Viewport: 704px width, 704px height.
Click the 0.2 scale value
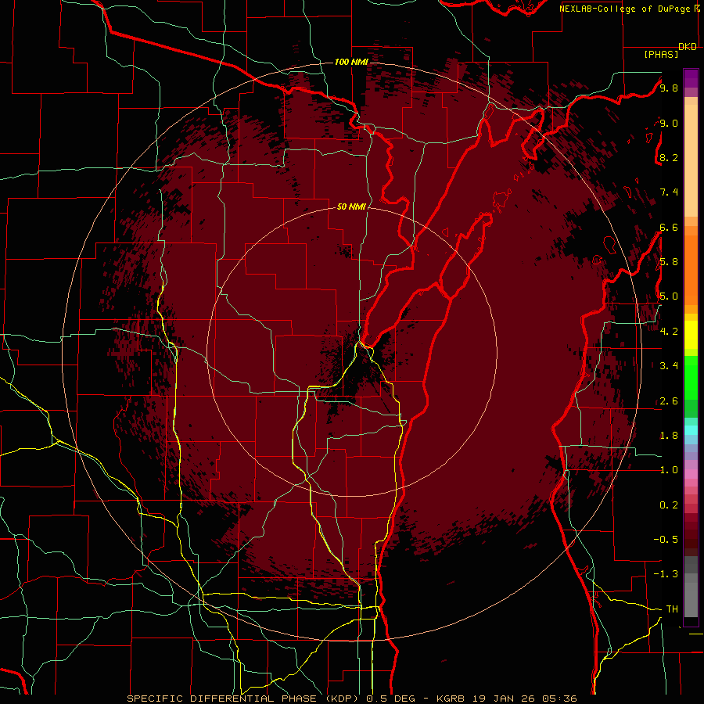(669, 505)
